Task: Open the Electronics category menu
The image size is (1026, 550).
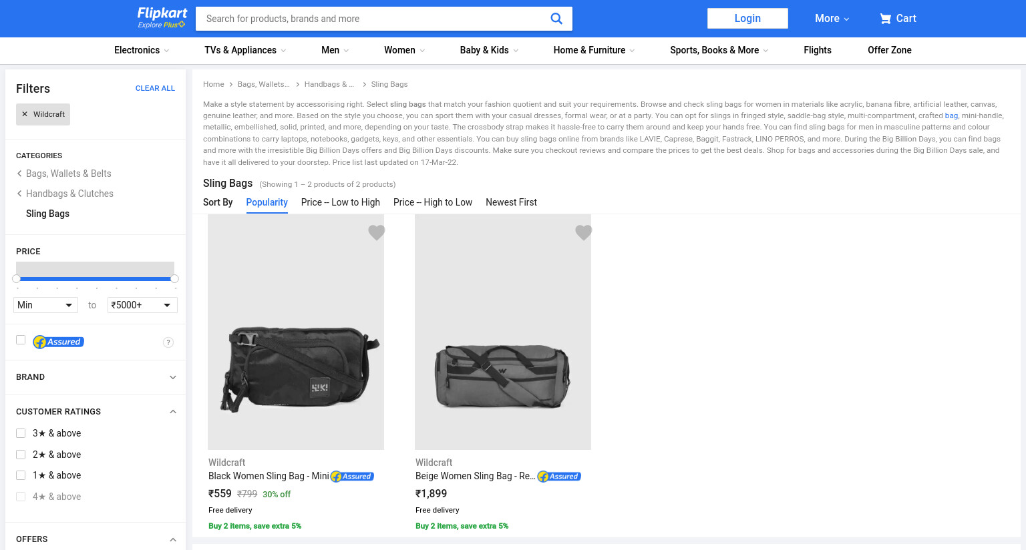Action: pyautogui.click(x=142, y=50)
